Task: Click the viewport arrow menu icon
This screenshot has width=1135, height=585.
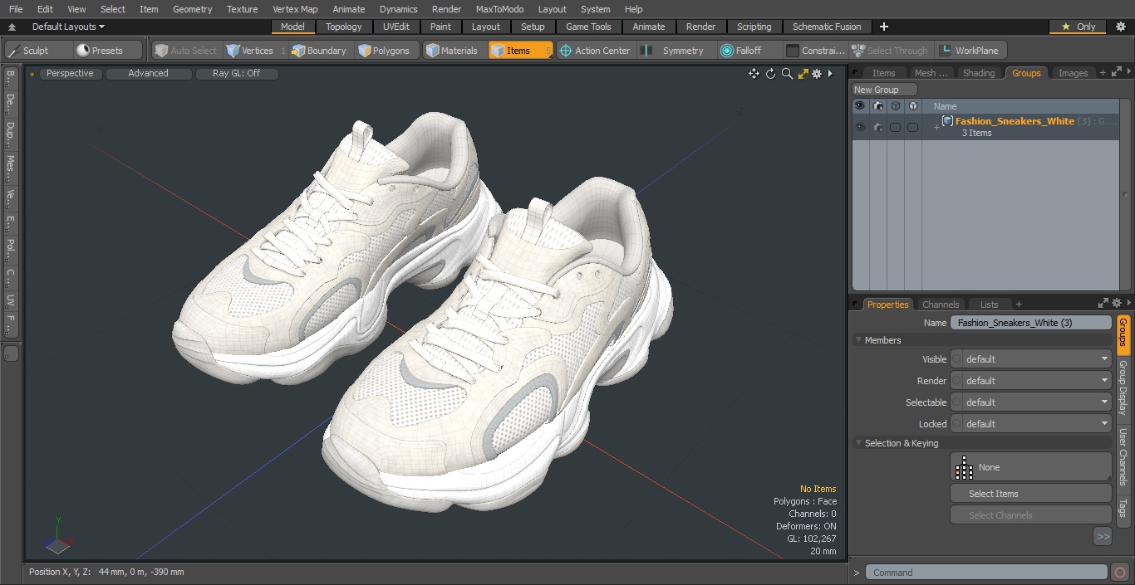Action: tap(830, 74)
